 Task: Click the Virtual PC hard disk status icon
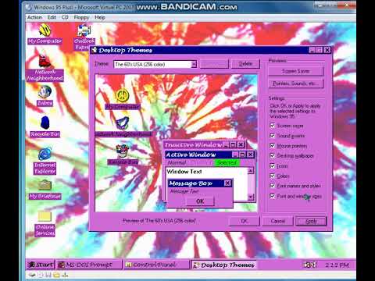[x=32, y=275]
